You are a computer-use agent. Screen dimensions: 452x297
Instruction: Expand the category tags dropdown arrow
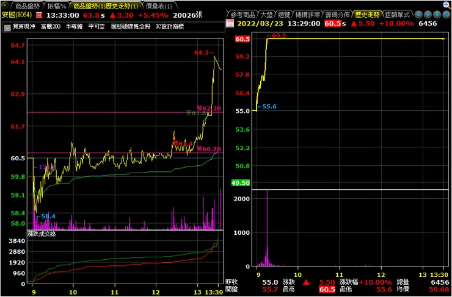7,27
